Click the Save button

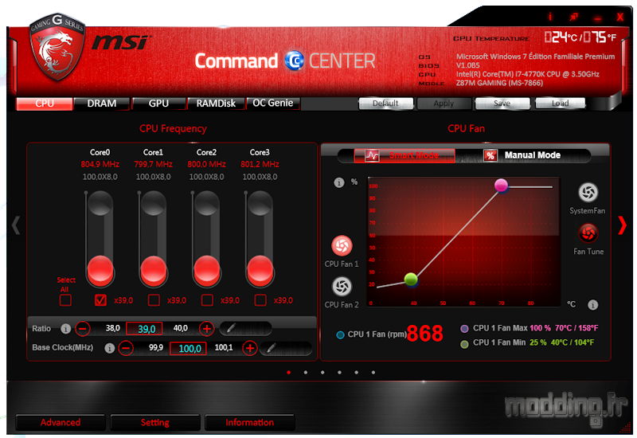(502, 104)
